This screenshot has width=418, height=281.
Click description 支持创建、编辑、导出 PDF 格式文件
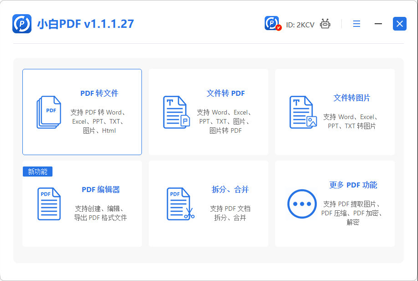click(100, 213)
